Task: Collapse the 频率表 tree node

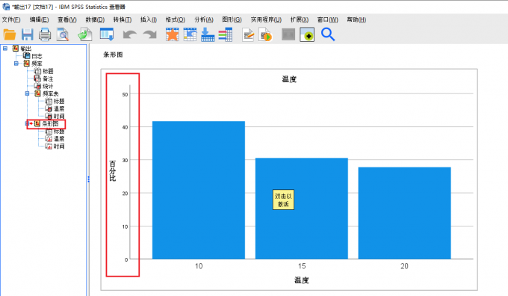Action: [27, 93]
